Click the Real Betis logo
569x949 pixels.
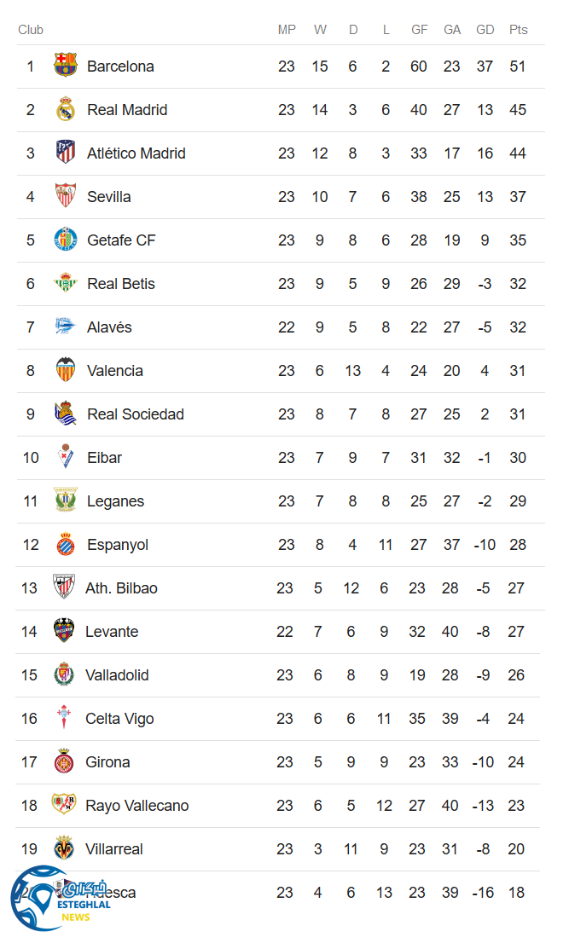[x=66, y=283]
